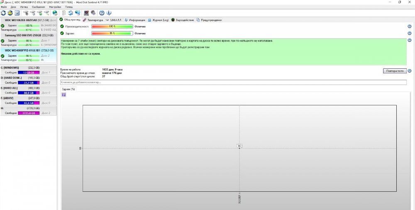Viewport: 415px width, 210px height.
Task: Open the Диск menu
Action: [14, 7]
